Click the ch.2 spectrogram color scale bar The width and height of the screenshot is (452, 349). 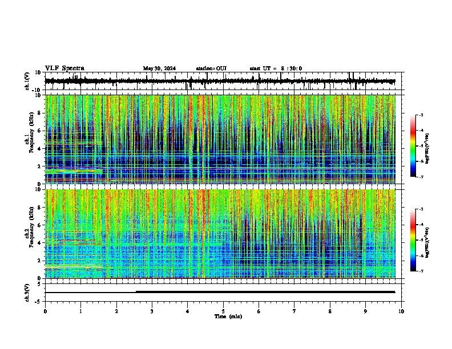413,240
